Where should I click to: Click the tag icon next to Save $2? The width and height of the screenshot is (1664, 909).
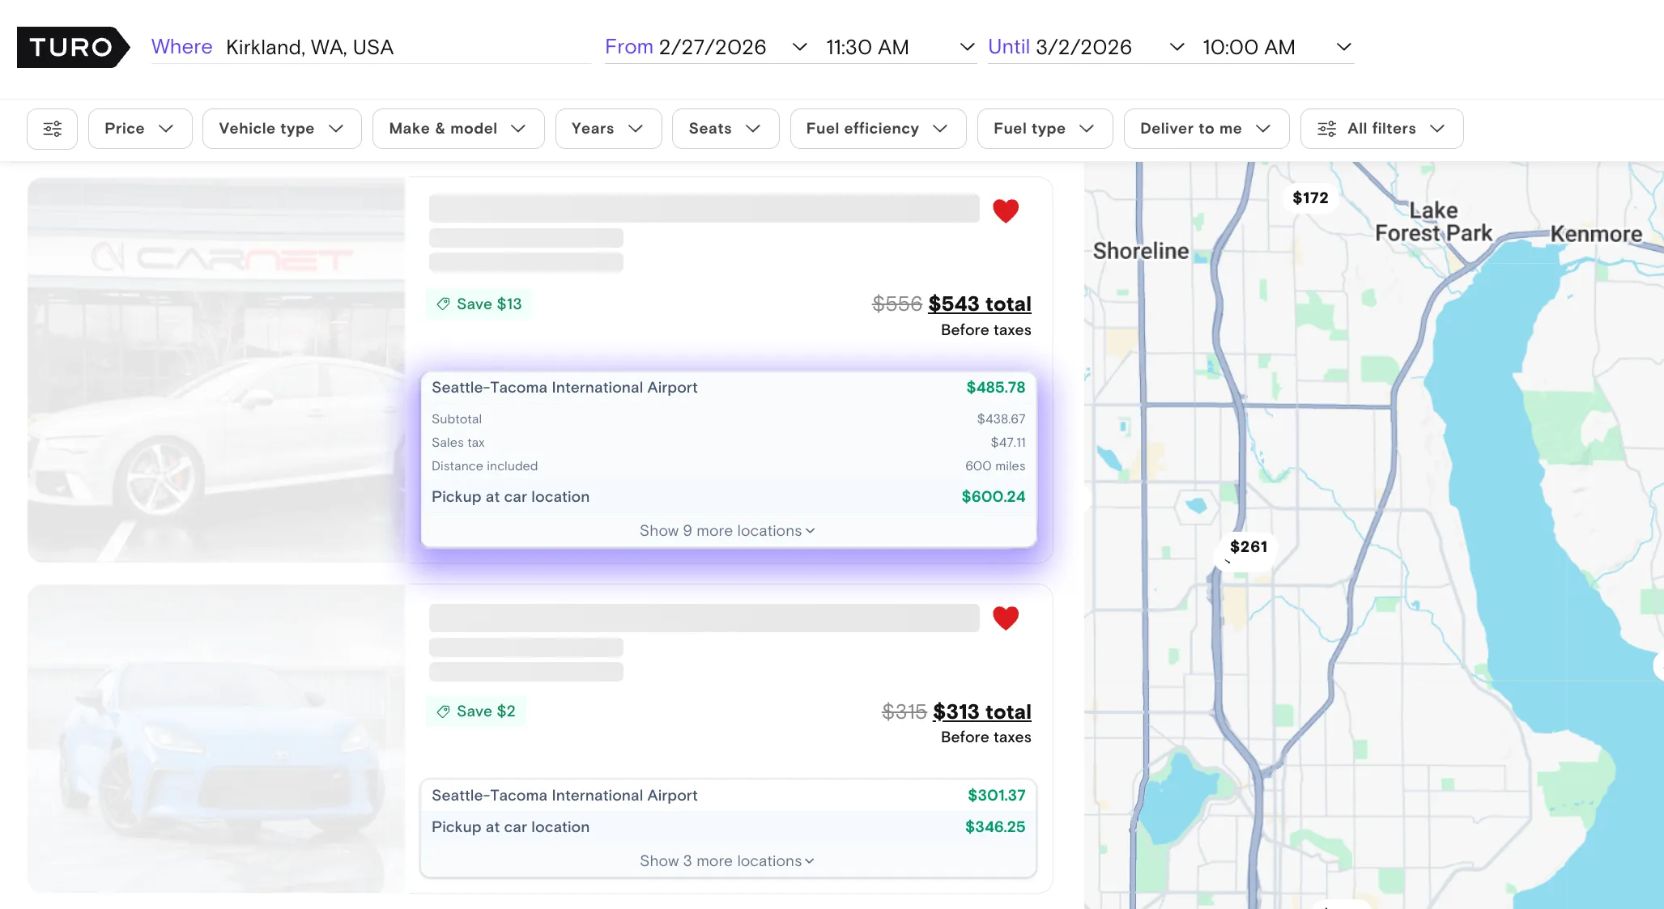(443, 711)
